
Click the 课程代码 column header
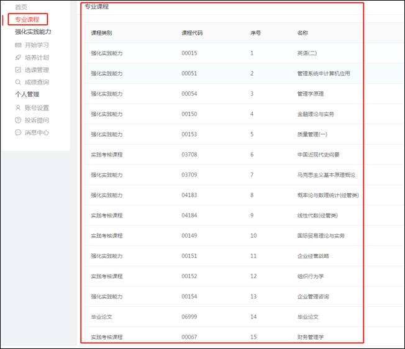point(191,32)
